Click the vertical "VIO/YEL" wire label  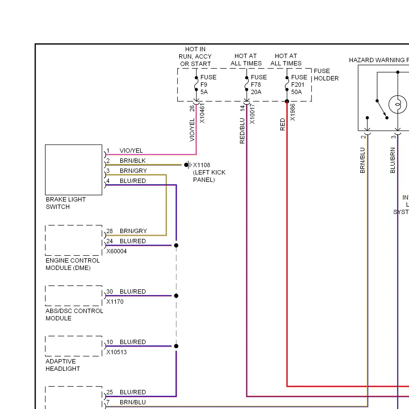click(192, 130)
